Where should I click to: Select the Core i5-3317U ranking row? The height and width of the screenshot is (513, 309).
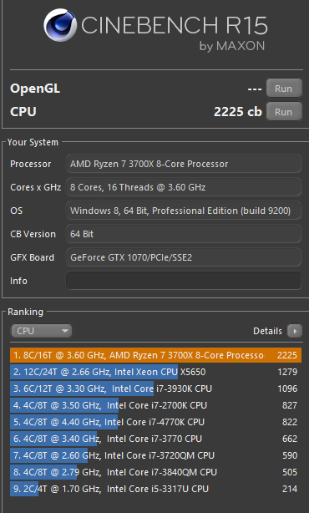pyautogui.click(x=155, y=489)
